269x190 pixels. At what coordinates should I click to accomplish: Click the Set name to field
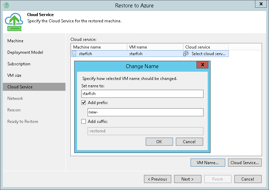(142, 94)
